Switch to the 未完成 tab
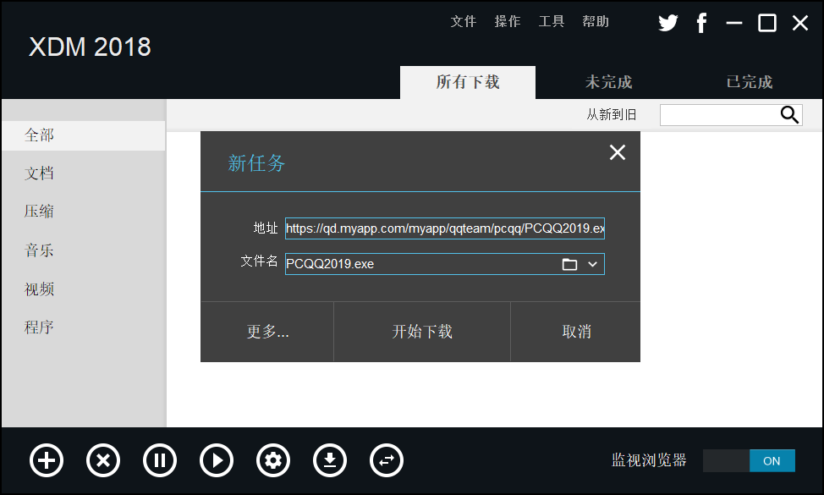 click(x=608, y=83)
